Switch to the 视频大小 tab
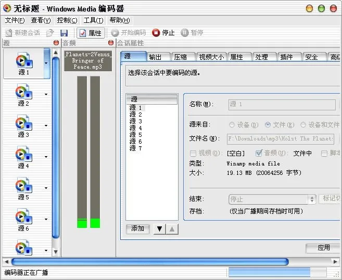The height and width of the screenshot is (280, 342). click(x=211, y=57)
